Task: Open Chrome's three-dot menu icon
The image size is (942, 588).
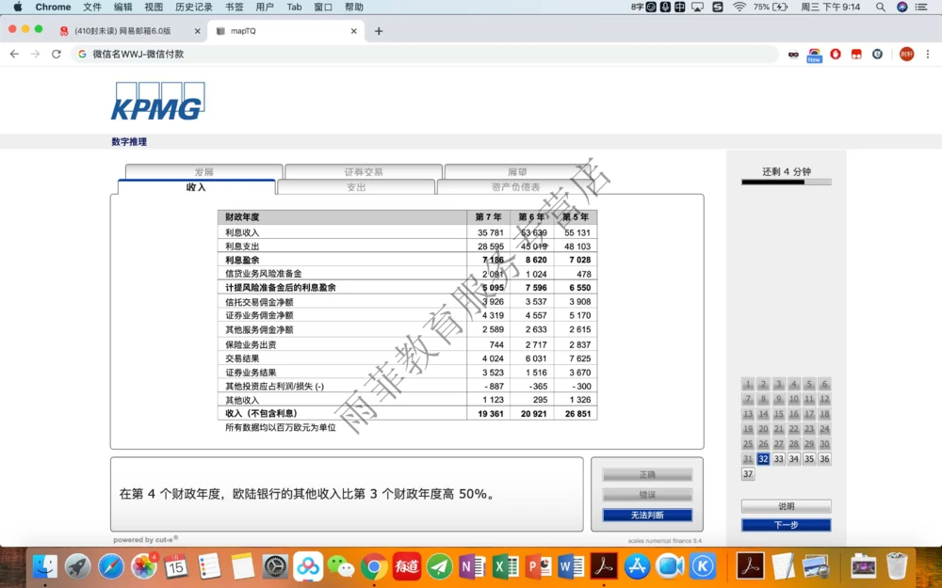Action: [930, 54]
